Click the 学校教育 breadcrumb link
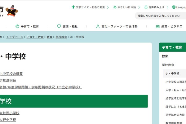186x124 pixels. point(61,37)
